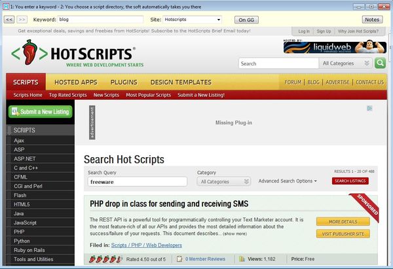The width and height of the screenshot is (393, 269).
Task: Expand the Category All Categories dropdown
Action: 223,181
